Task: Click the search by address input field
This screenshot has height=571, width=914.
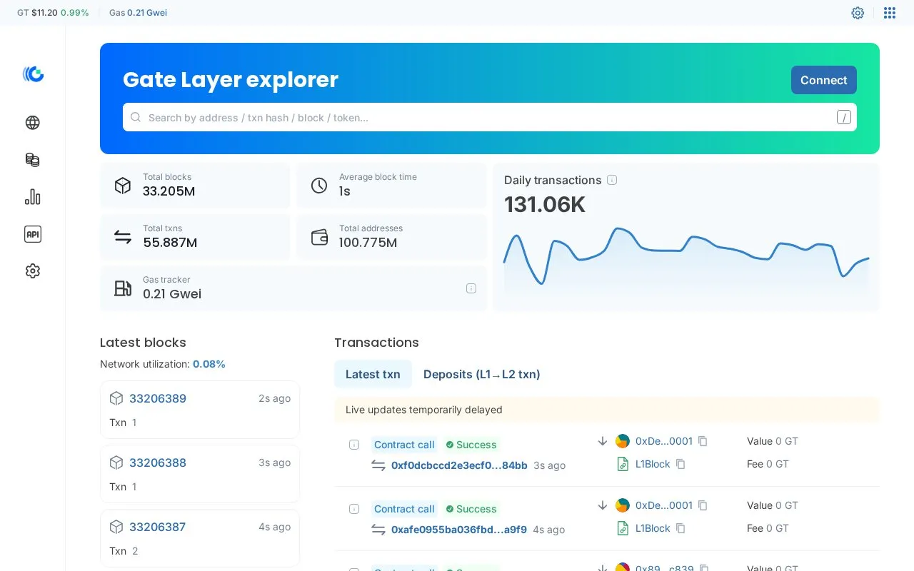Action: [490, 117]
